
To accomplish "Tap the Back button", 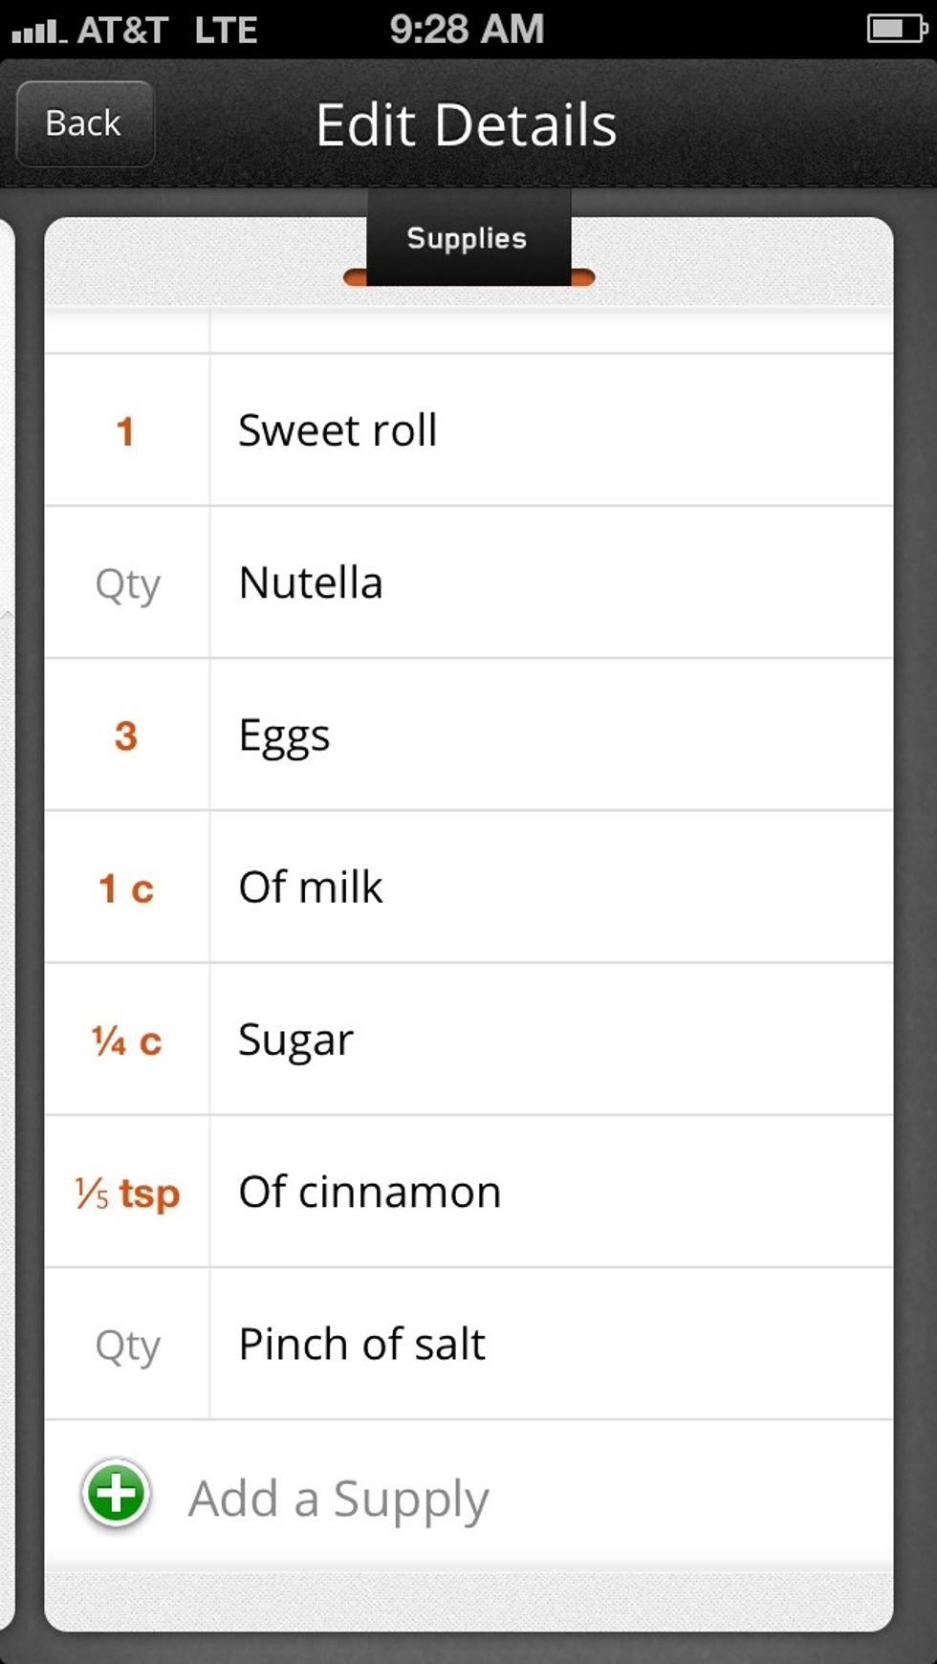I will click(x=84, y=123).
